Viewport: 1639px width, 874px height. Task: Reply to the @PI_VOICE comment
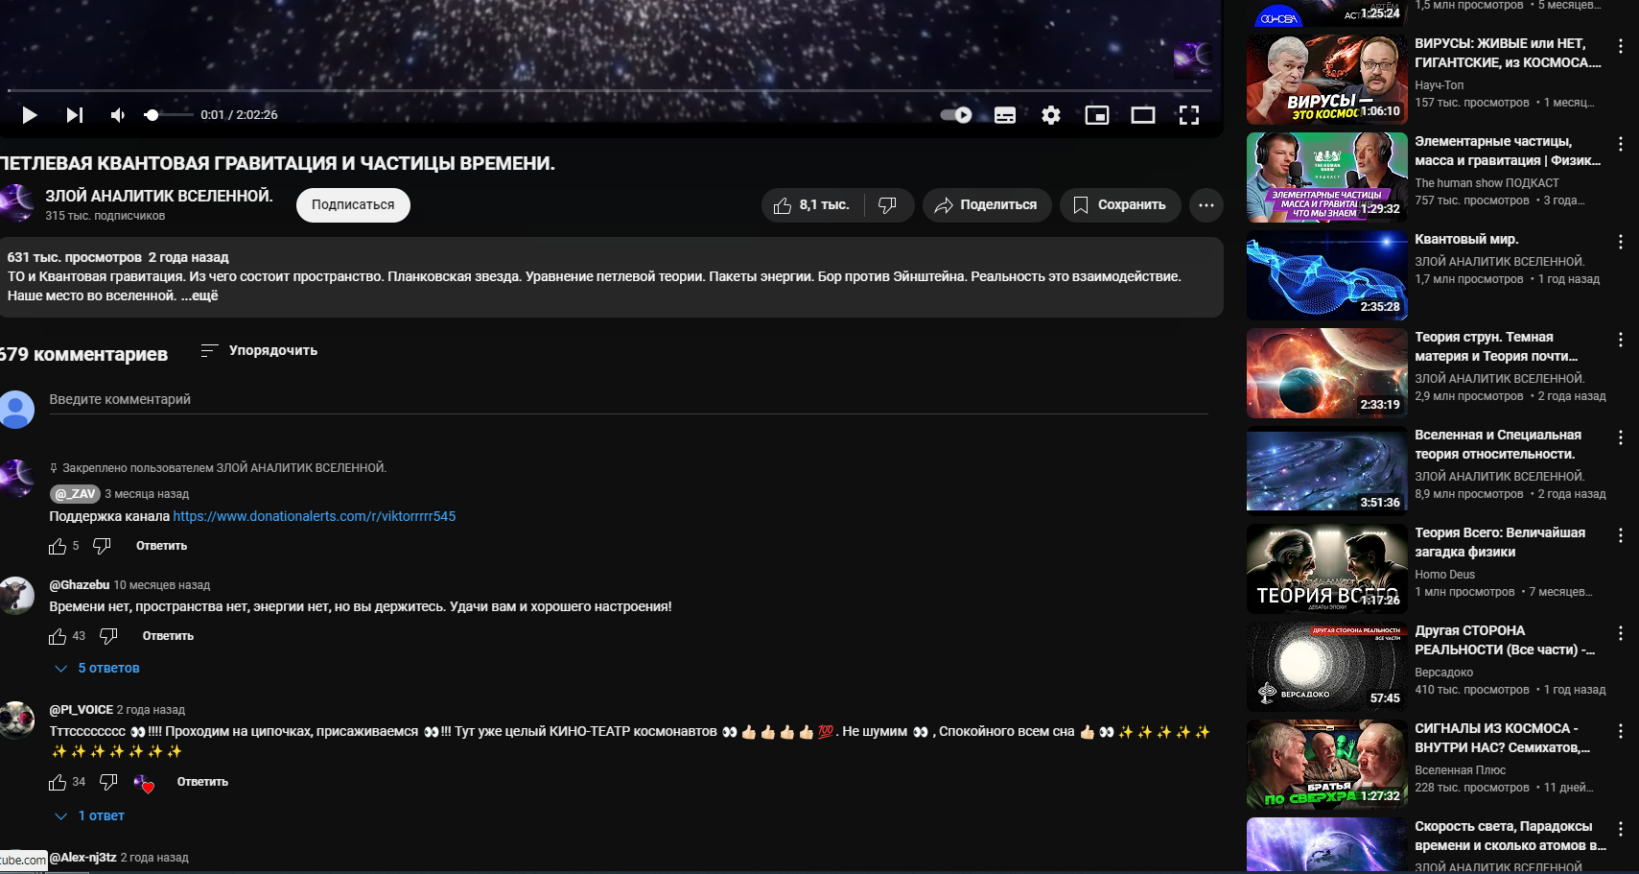[202, 782]
